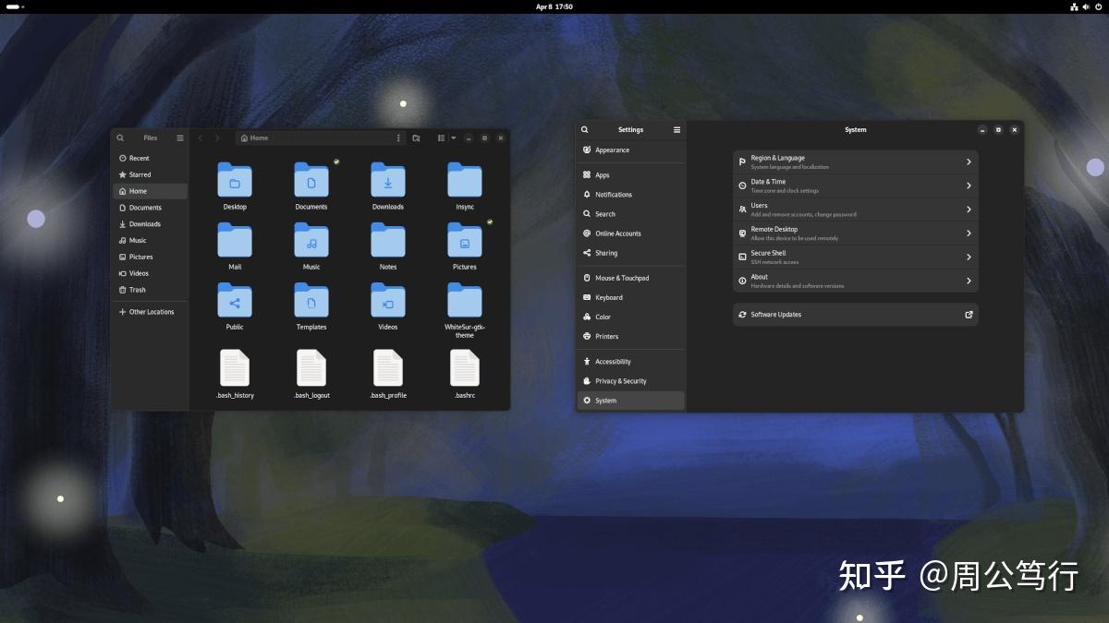The width and height of the screenshot is (1109, 623).
Task: Expand the Date & Time settings row
Action: [855, 185]
